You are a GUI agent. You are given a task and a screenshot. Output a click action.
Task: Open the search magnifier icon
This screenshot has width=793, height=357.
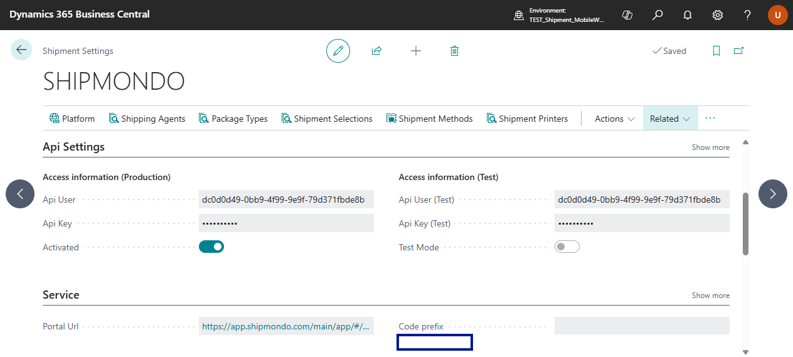tap(657, 15)
